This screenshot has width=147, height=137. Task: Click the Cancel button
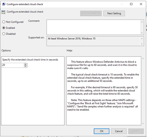coord(119,131)
